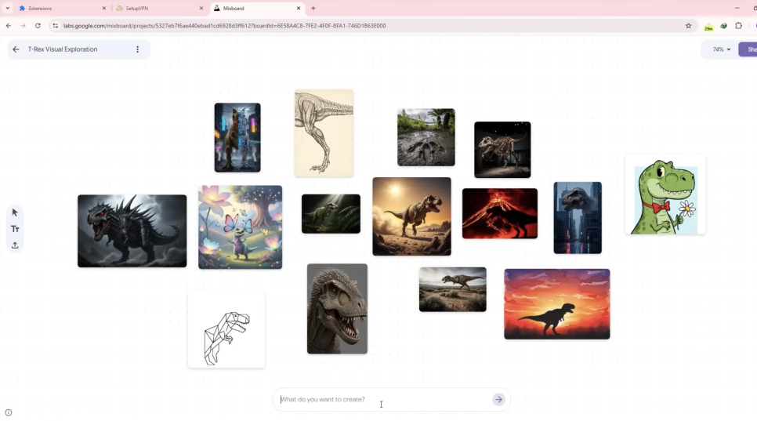
Task: Click the T-Rex Visual Exploration title
Action: pyautogui.click(x=63, y=49)
